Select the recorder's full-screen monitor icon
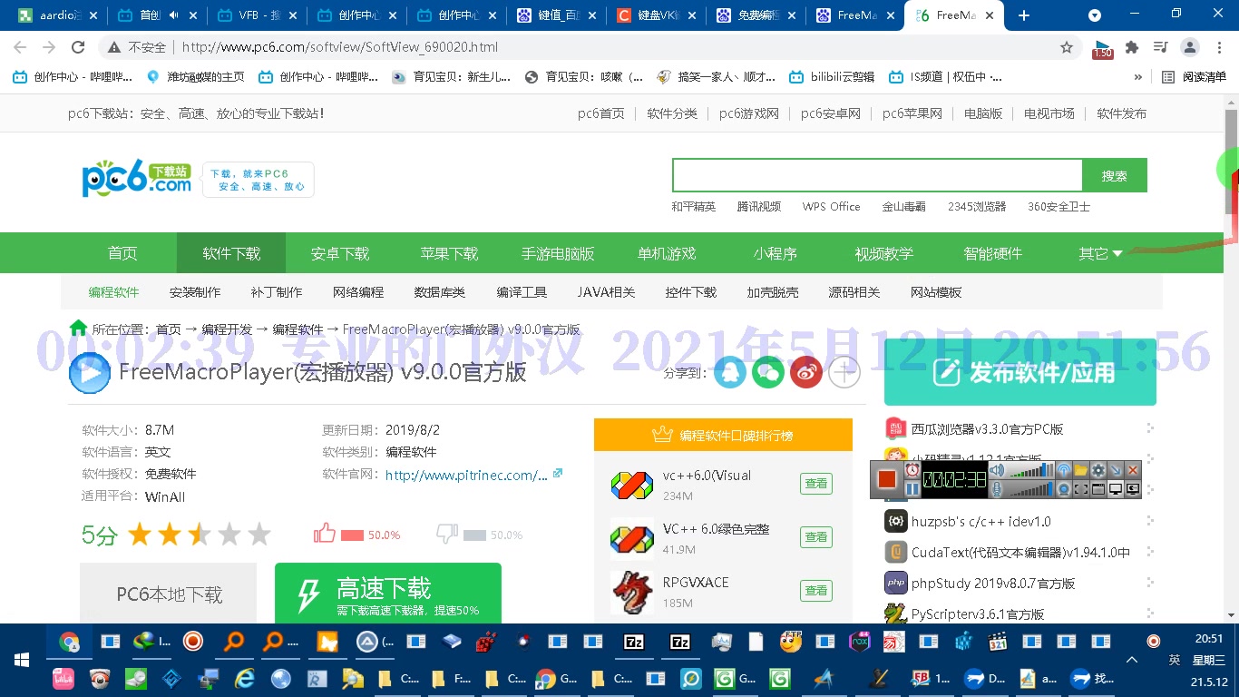 pyautogui.click(x=1116, y=489)
